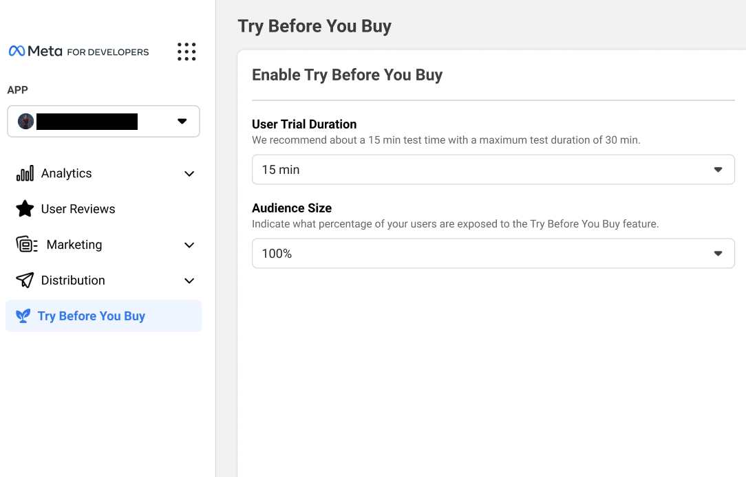746x477 pixels.
Task: Change trial duration from 15 min
Action: [493, 169]
